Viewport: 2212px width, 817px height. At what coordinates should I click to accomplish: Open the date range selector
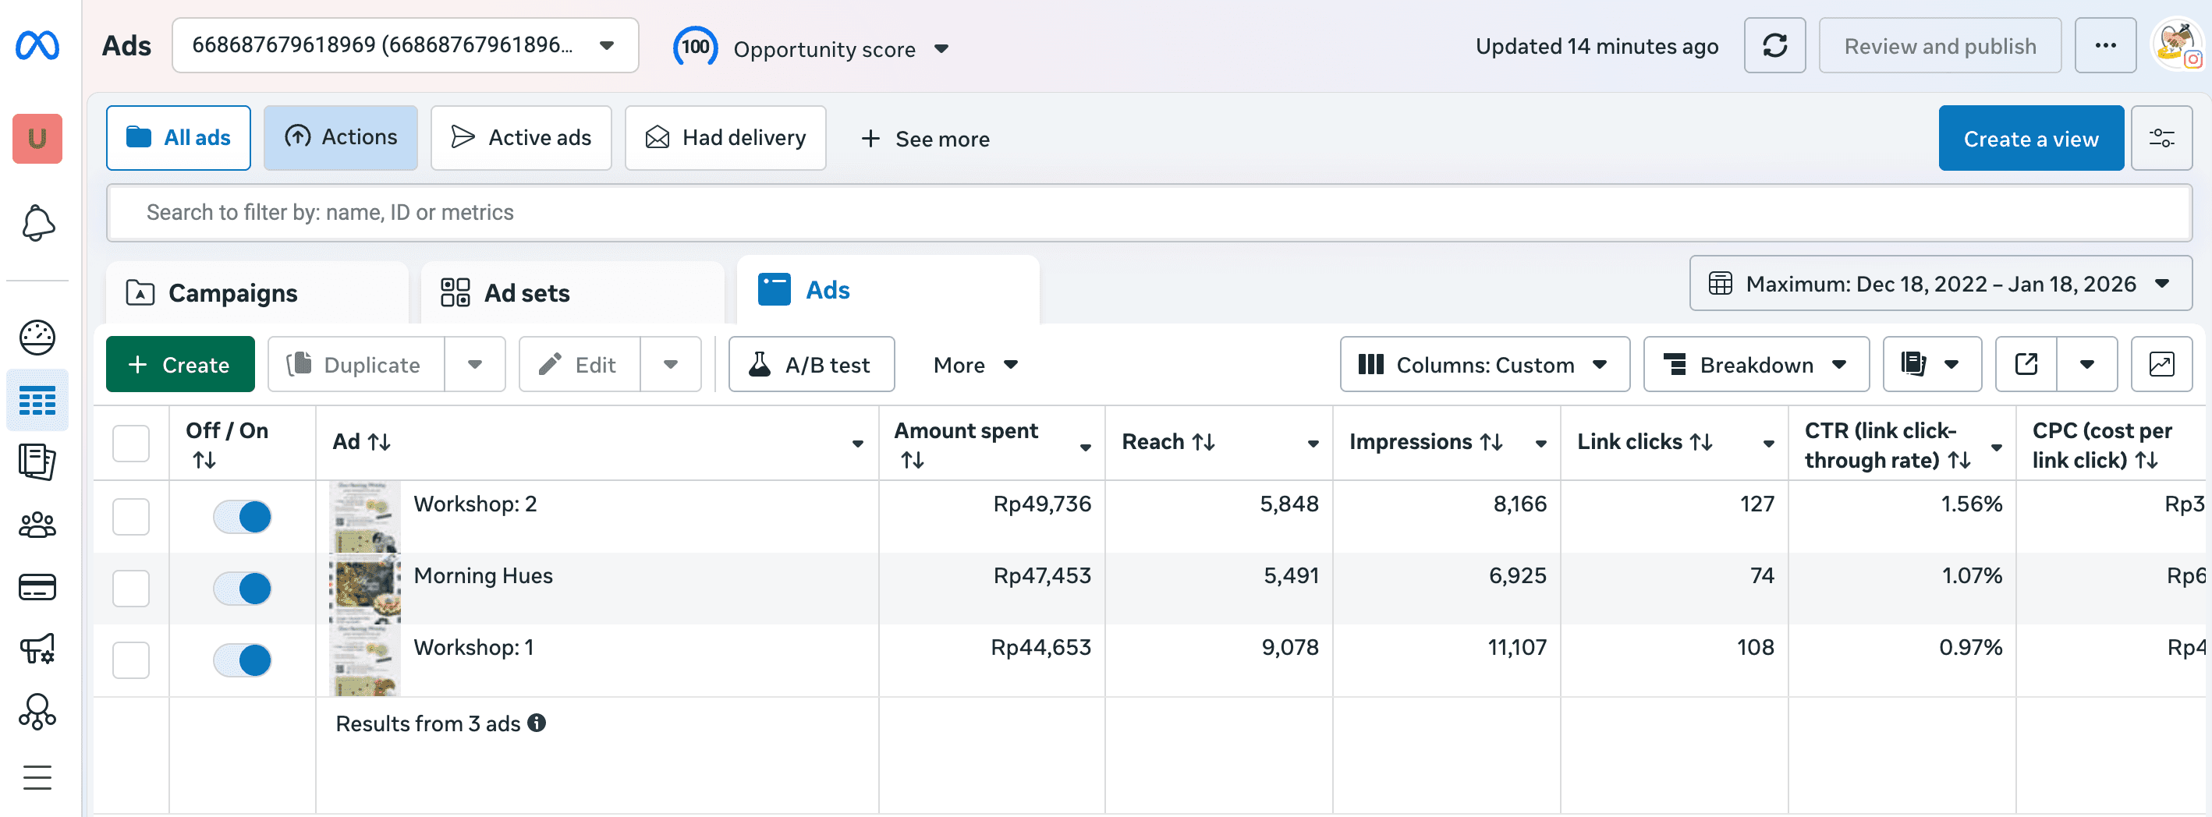click(x=1940, y=284)
